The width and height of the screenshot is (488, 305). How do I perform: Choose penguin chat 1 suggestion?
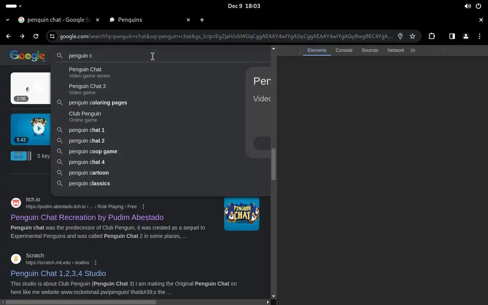161,130
